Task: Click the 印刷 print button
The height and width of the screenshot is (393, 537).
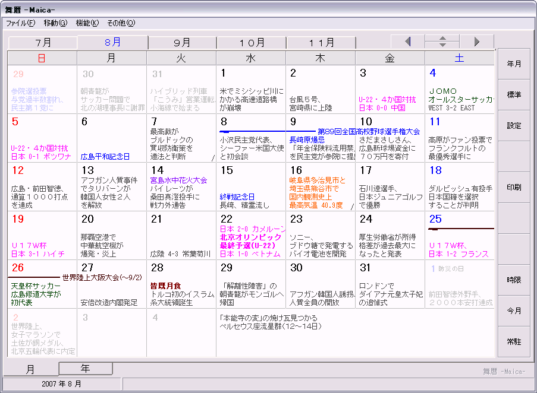Action: (x=514, y=188)
